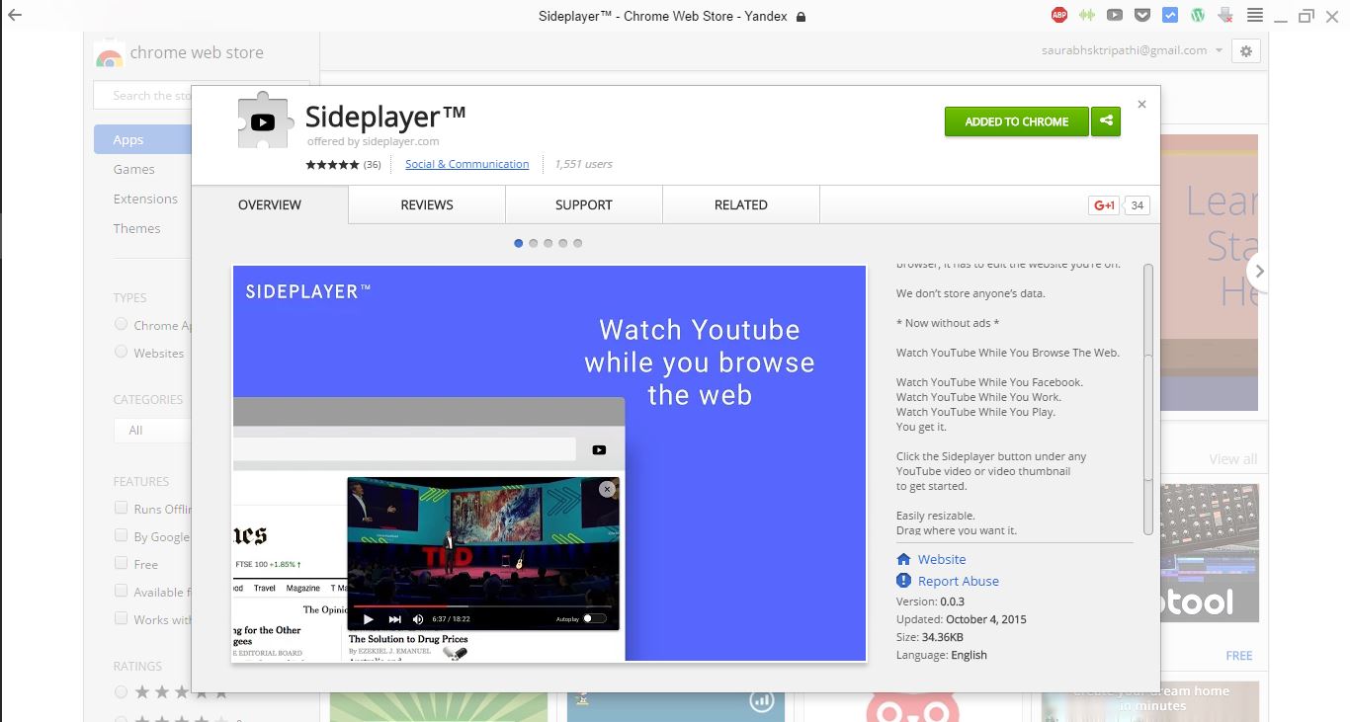This screenshot has height=722, width=1350.
Task: Open the browser hamburger menu
Action: pyautogui.click(x=1254, y=15)
